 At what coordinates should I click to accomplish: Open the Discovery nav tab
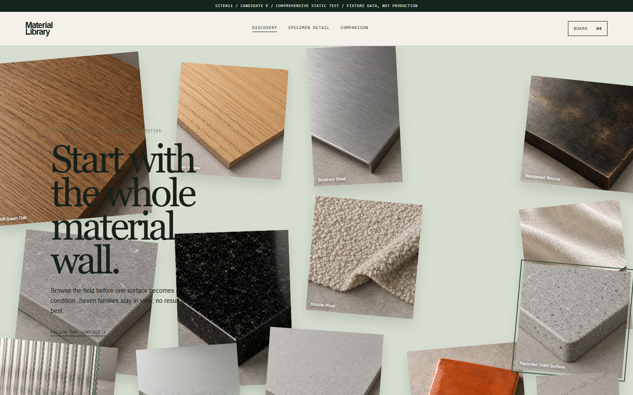click(x=264, y=28)
